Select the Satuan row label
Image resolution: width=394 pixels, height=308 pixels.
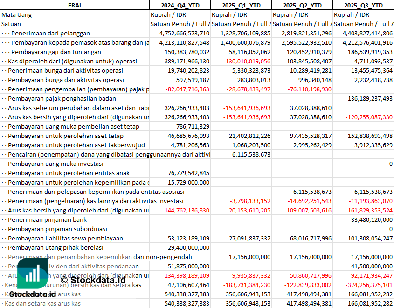point(11,24)
